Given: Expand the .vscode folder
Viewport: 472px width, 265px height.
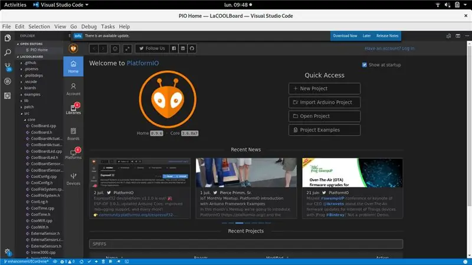Looking at the screenshot, I should click(x=31, y=82).
